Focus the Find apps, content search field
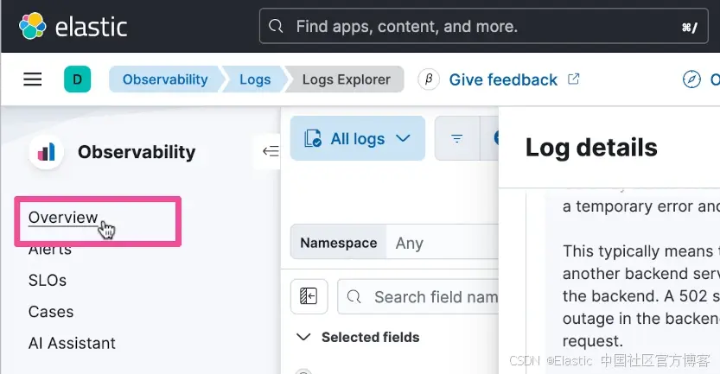 coord(483,26)
